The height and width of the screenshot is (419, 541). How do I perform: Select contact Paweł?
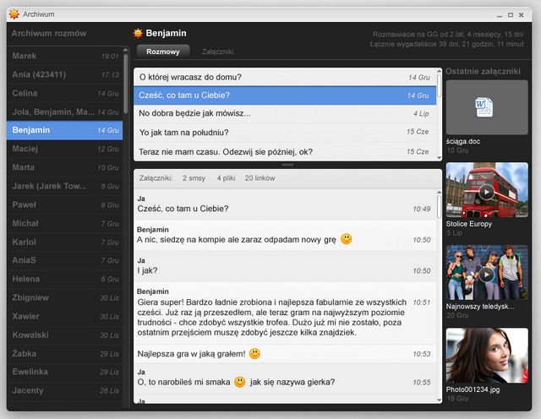(65, 204)
